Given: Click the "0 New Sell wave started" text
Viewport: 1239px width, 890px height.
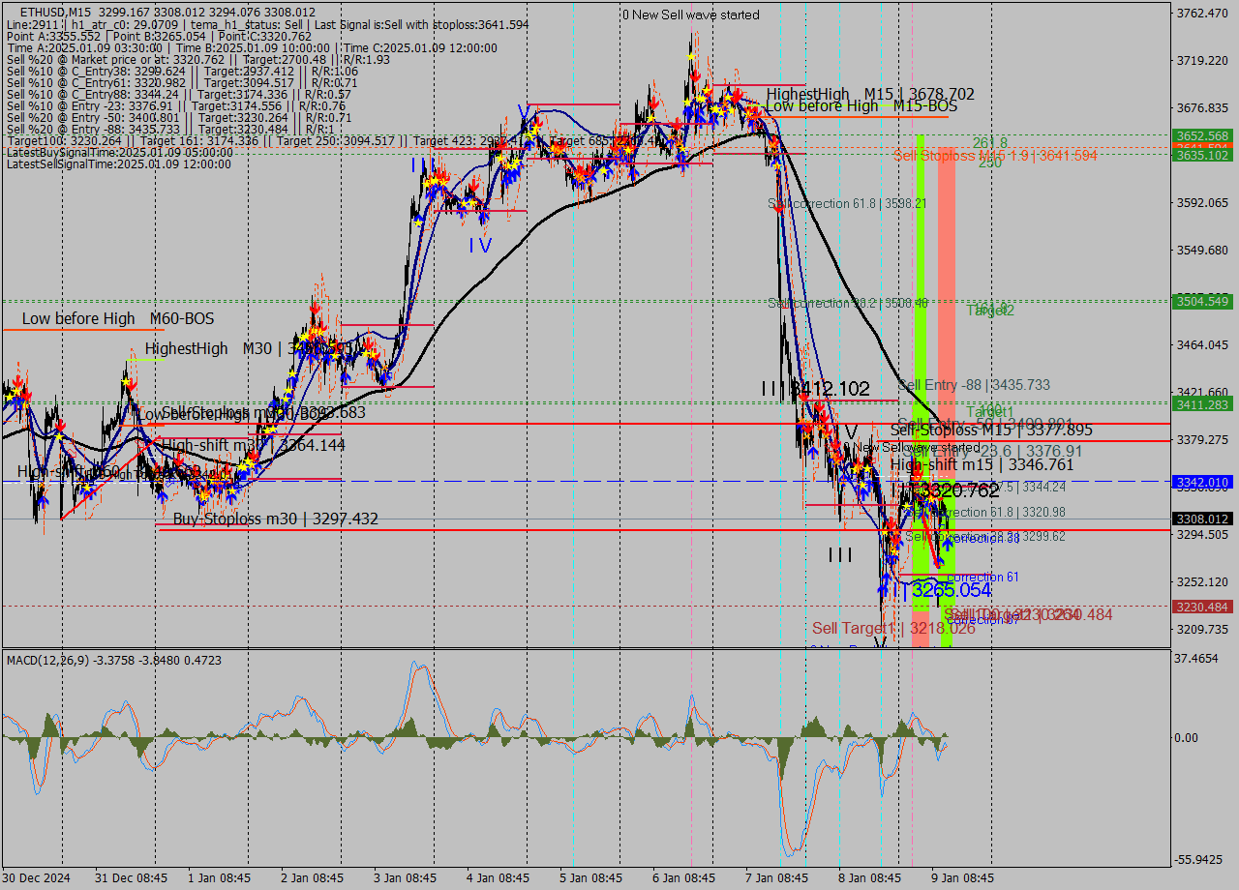Looking at the screenshot, I should (x=690, y=15).
